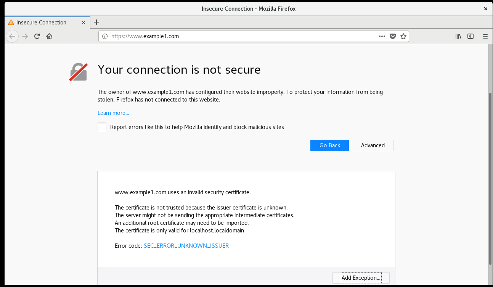The image size is (493, 287).
Task: Click the Add Exception button
Action: tap(361, 278)
